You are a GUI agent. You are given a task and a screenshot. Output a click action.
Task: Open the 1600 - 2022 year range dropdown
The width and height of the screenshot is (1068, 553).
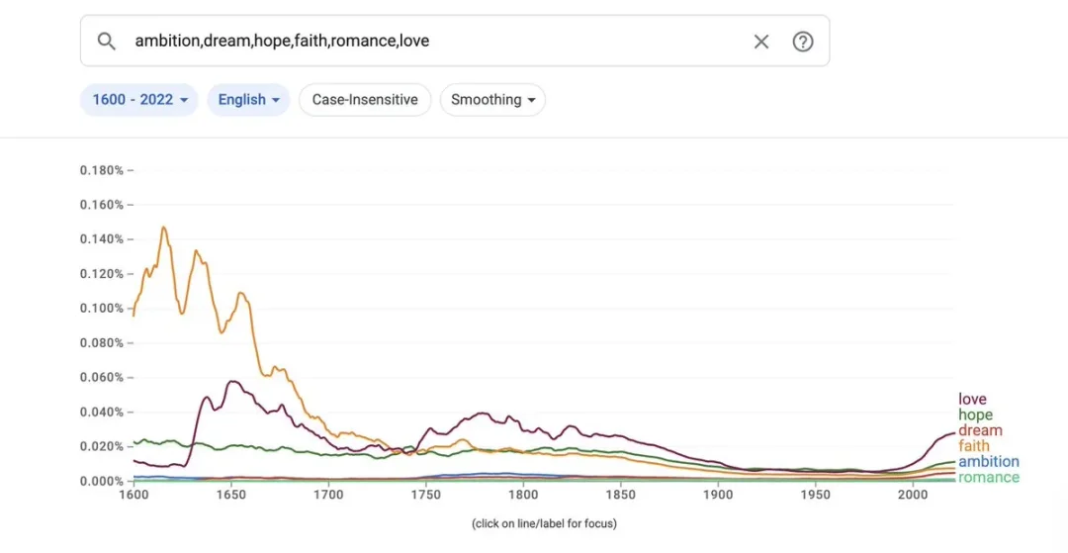[139, 100]
